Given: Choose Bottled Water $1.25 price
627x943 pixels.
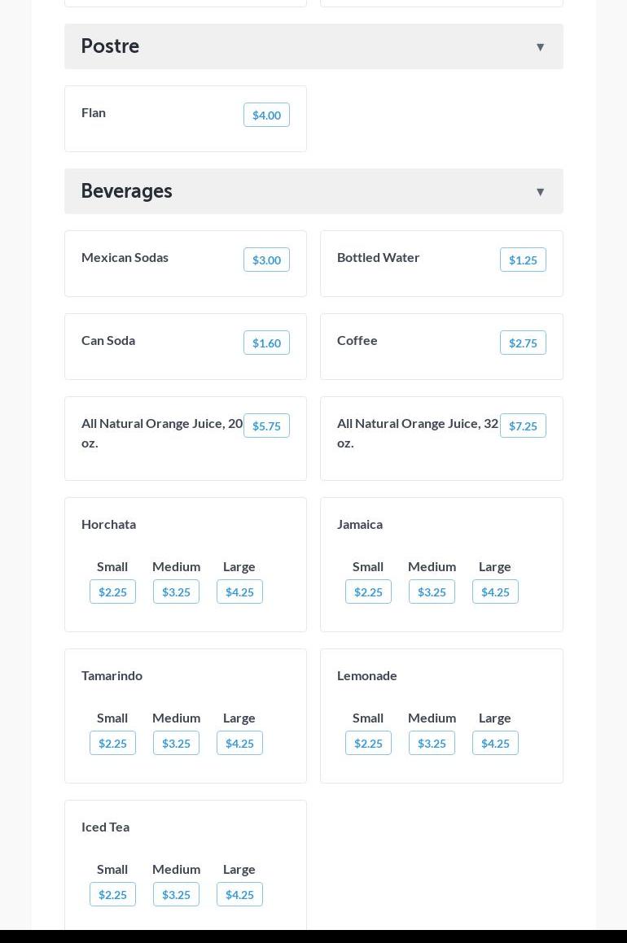Looking at the screenshot, I should (x=523, y=260).
